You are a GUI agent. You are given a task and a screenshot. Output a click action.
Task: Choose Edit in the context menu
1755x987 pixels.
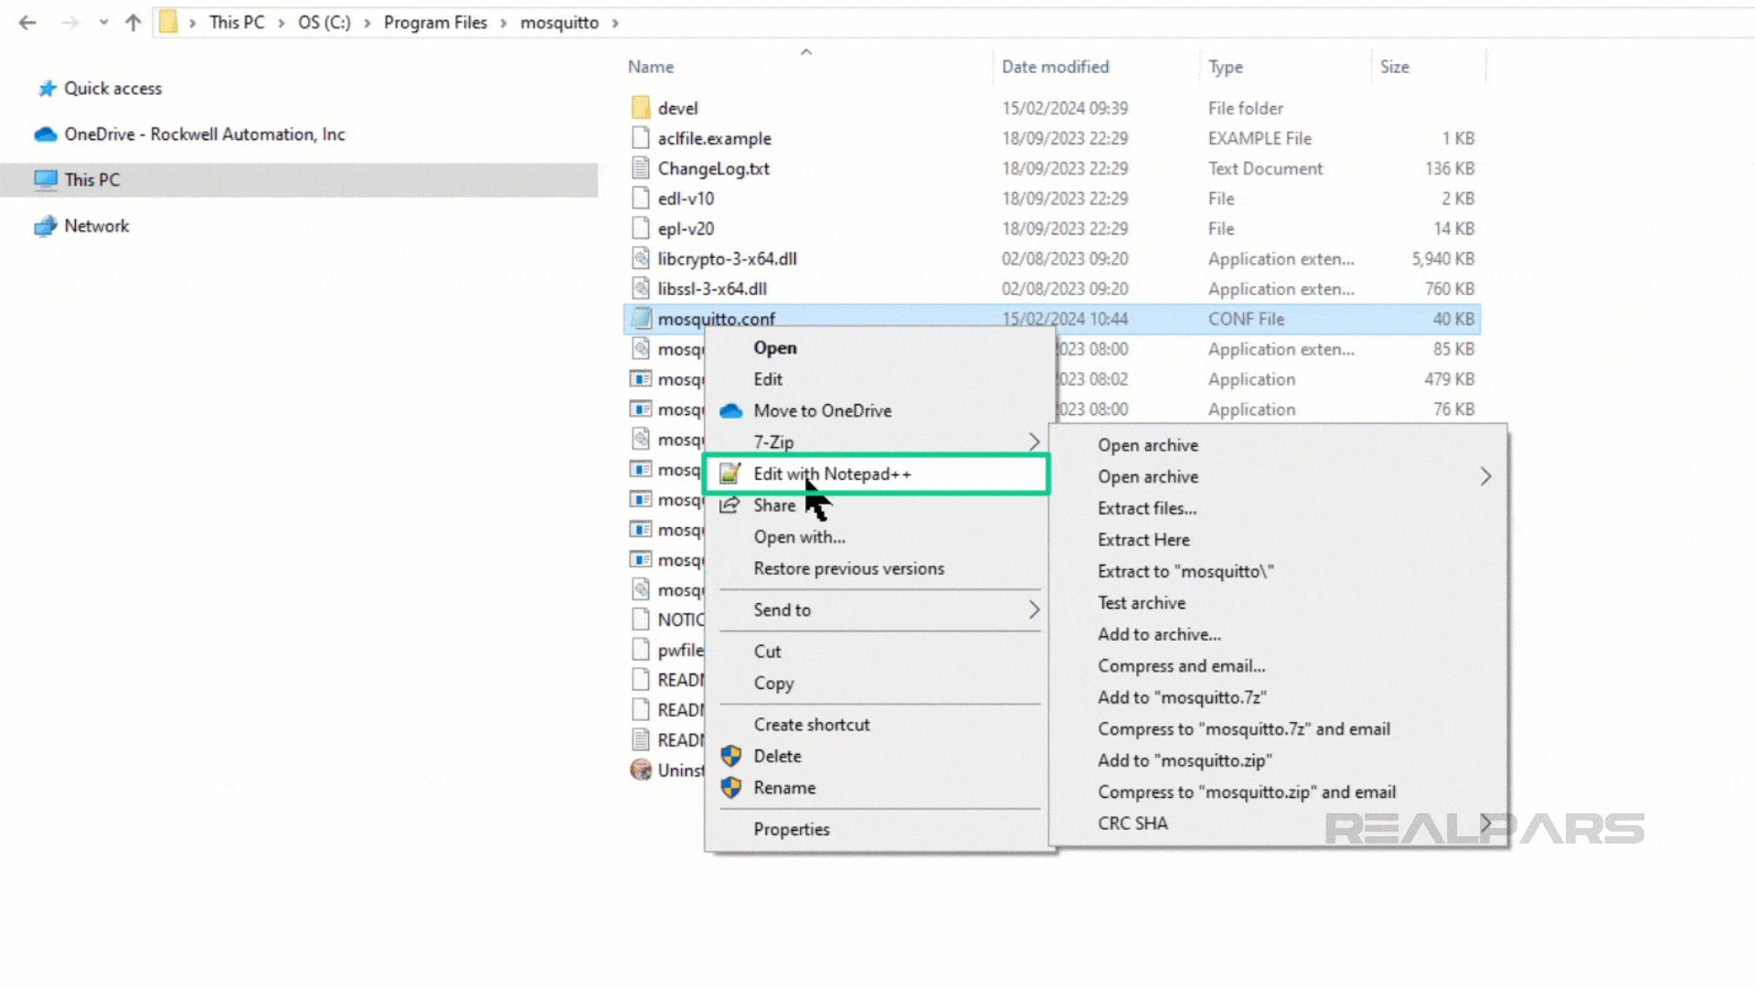768,379
